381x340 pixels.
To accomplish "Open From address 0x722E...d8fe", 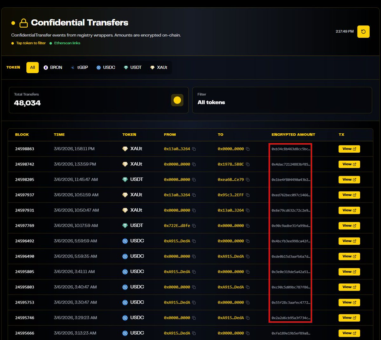I will [177, 226].
